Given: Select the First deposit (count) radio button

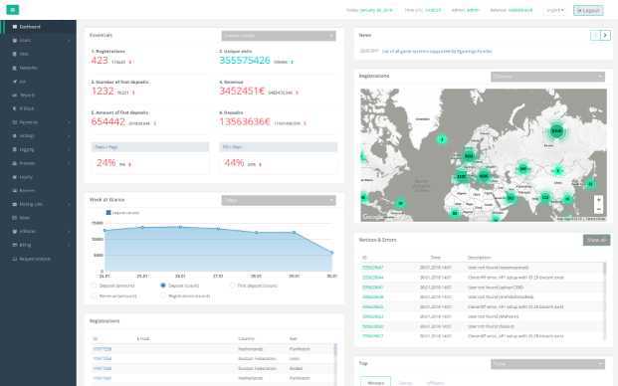Looking at the screenshot, I should (232, 286).
